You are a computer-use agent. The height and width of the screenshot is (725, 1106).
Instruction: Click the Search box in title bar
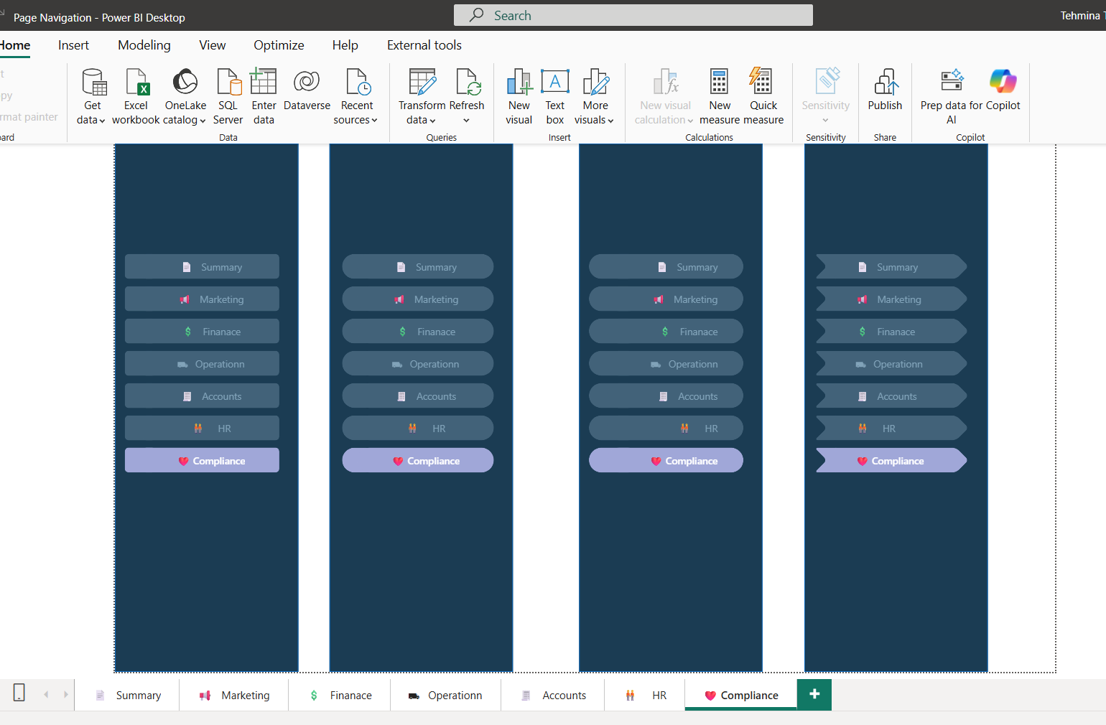[x=633, y=15]
